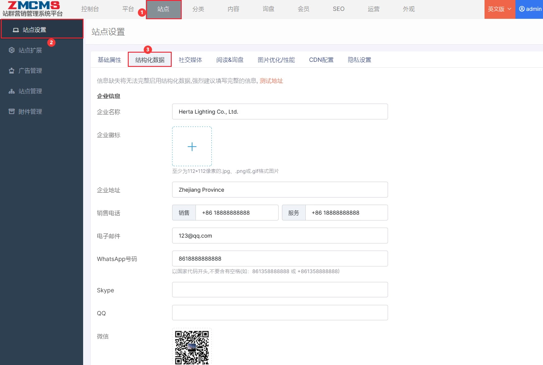
Task: Click the laptop icon beside 站点设置
Action: (x=16, y=30)
